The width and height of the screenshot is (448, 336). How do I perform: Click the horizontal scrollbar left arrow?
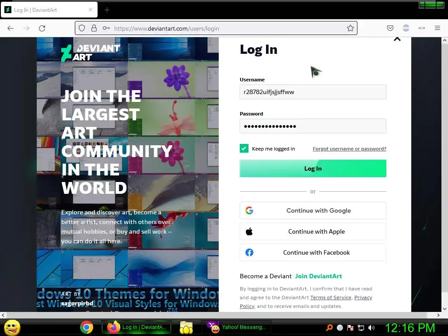pos(3,315)
